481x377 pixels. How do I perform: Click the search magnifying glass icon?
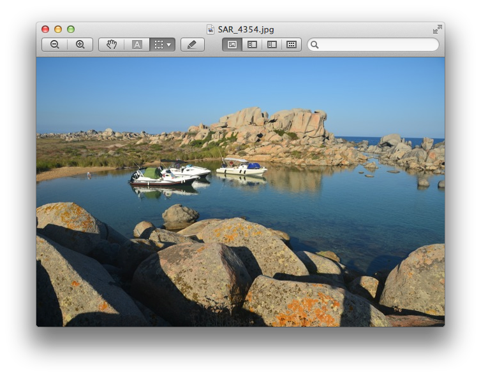pos(315,45)
